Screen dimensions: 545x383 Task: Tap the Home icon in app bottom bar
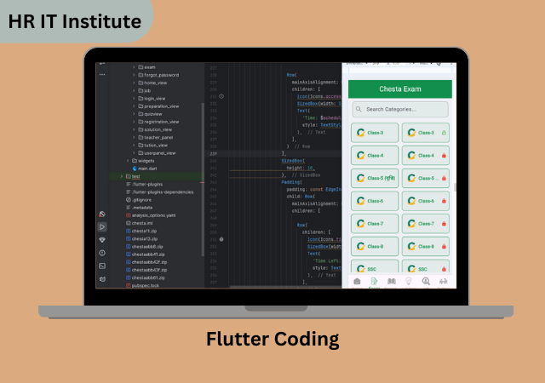tap(357, 281)
